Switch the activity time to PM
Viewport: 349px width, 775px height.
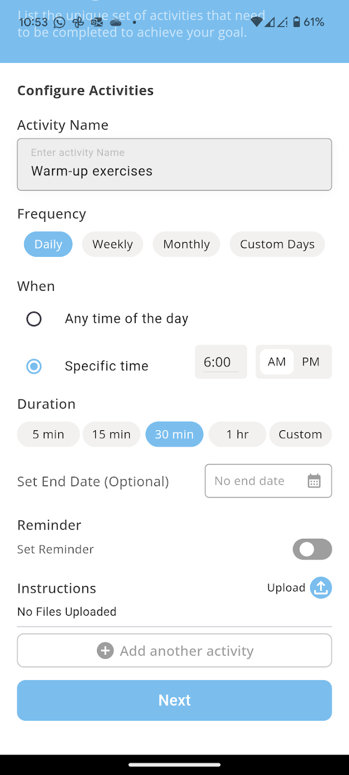point(311,362)
